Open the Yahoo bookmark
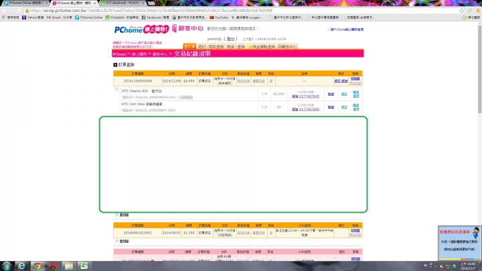The height and width of the screenshot is (271, 482). pyautogui.click(x=33, y=17)
